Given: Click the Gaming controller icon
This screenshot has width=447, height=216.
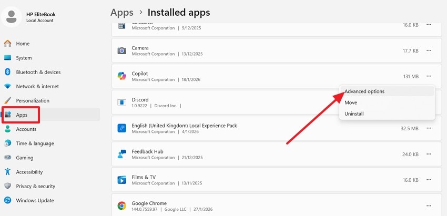Looking at the screenshot, I should (x=8, y=158).
